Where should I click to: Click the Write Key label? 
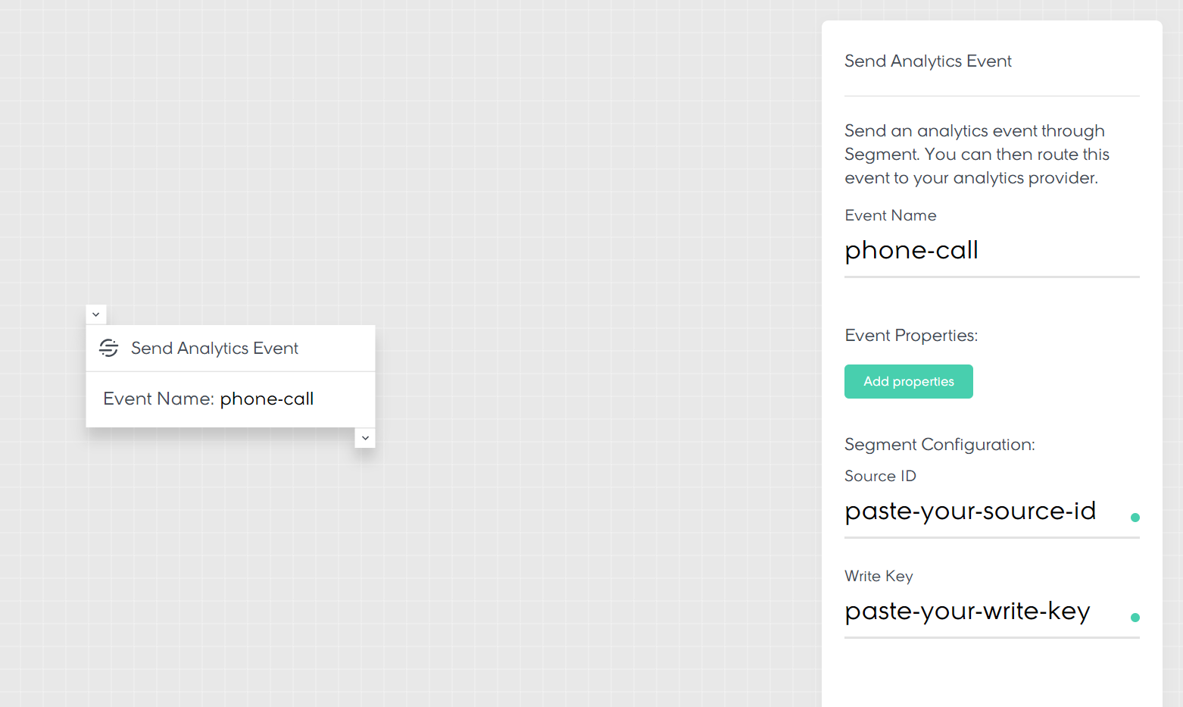pyautogui.click(x=879, y=577)
